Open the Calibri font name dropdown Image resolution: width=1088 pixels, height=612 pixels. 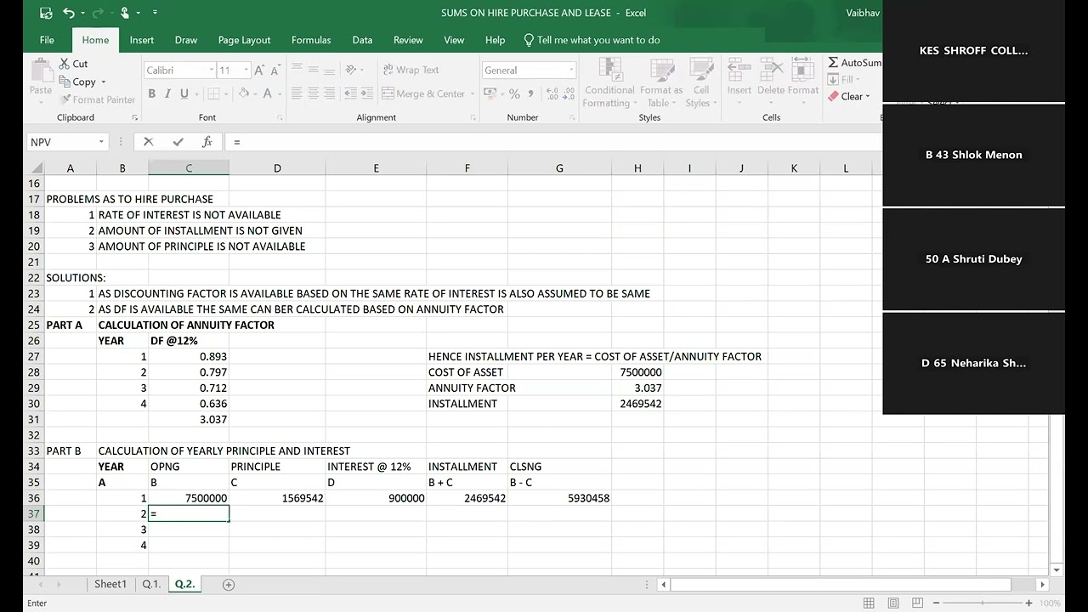pos(212,71)
